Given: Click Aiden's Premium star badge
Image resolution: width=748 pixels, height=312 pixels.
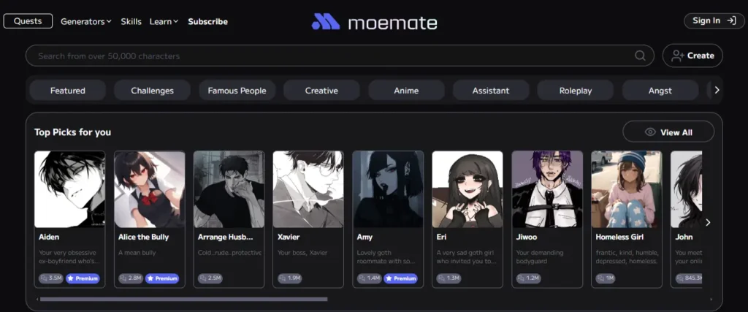Looking at the screenshot, I should (83, 278).
